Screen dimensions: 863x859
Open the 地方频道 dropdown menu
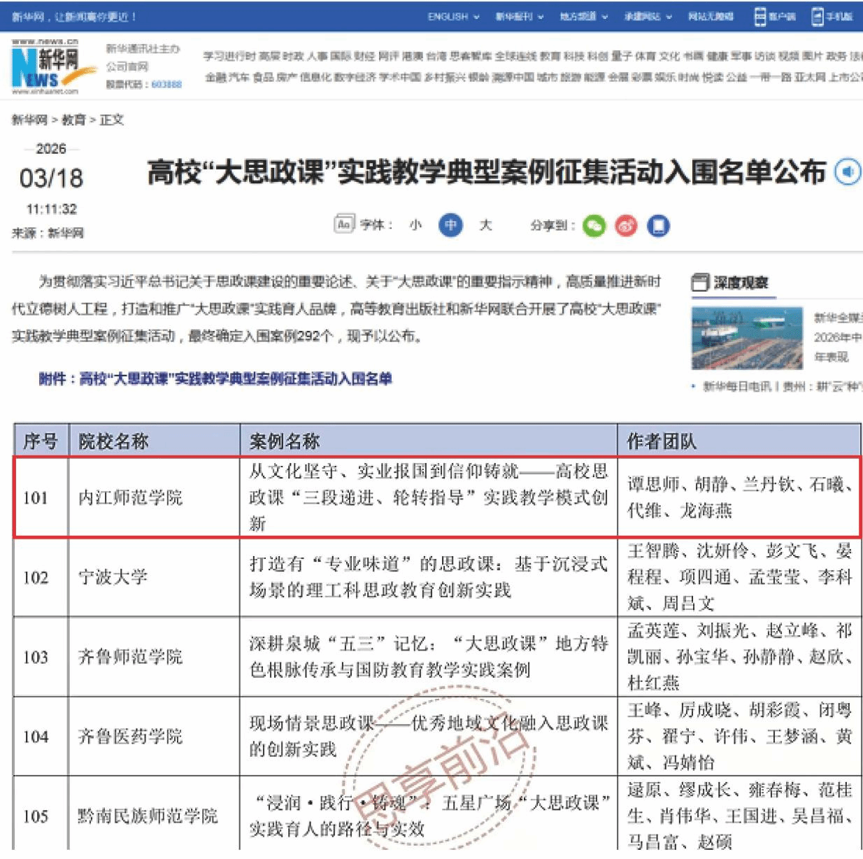pos(583,16)
